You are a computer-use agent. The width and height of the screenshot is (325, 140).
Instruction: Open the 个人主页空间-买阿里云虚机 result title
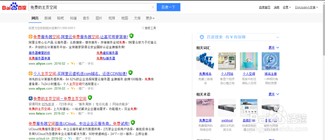[80, 74]
